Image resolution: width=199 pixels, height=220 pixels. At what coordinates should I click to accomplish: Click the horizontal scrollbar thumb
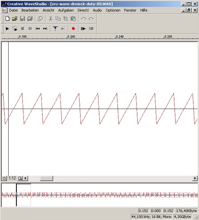(x=47, y=178)
